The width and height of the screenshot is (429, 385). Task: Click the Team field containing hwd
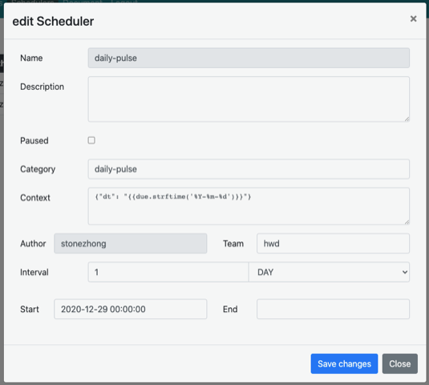tap(333, 244)
